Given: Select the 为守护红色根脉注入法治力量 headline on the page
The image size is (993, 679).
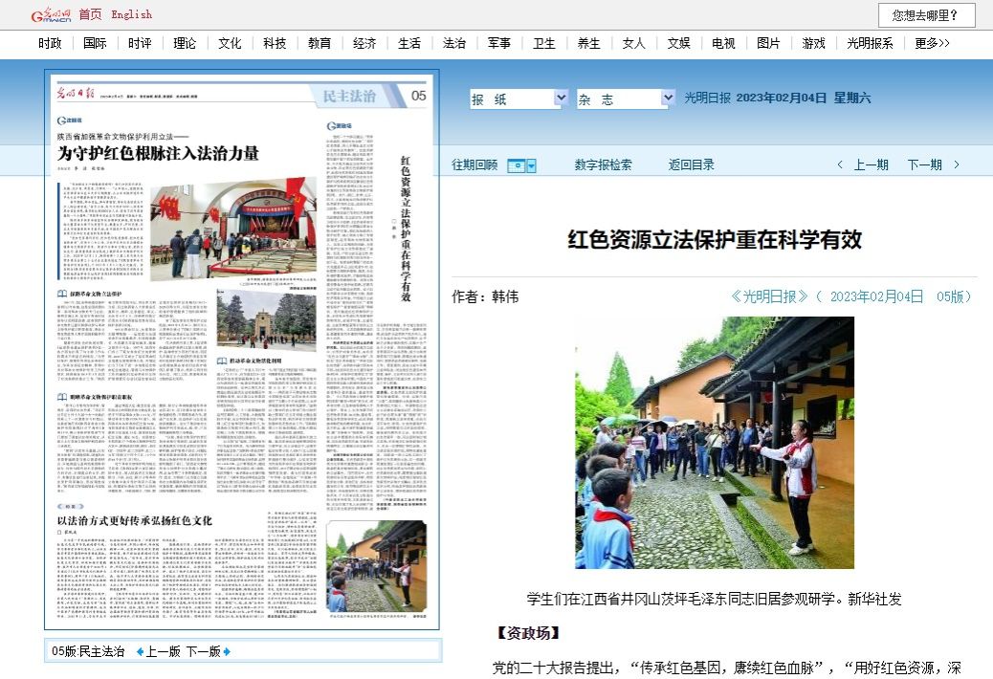Looking at the screenshot, I should [158, 153].
